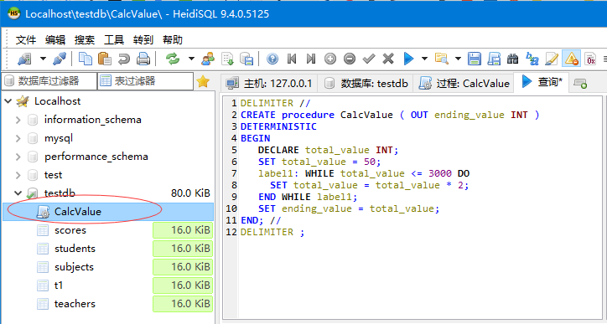Click the Load SQL file folder icon
607x324 pixels.
click(442, 59)
